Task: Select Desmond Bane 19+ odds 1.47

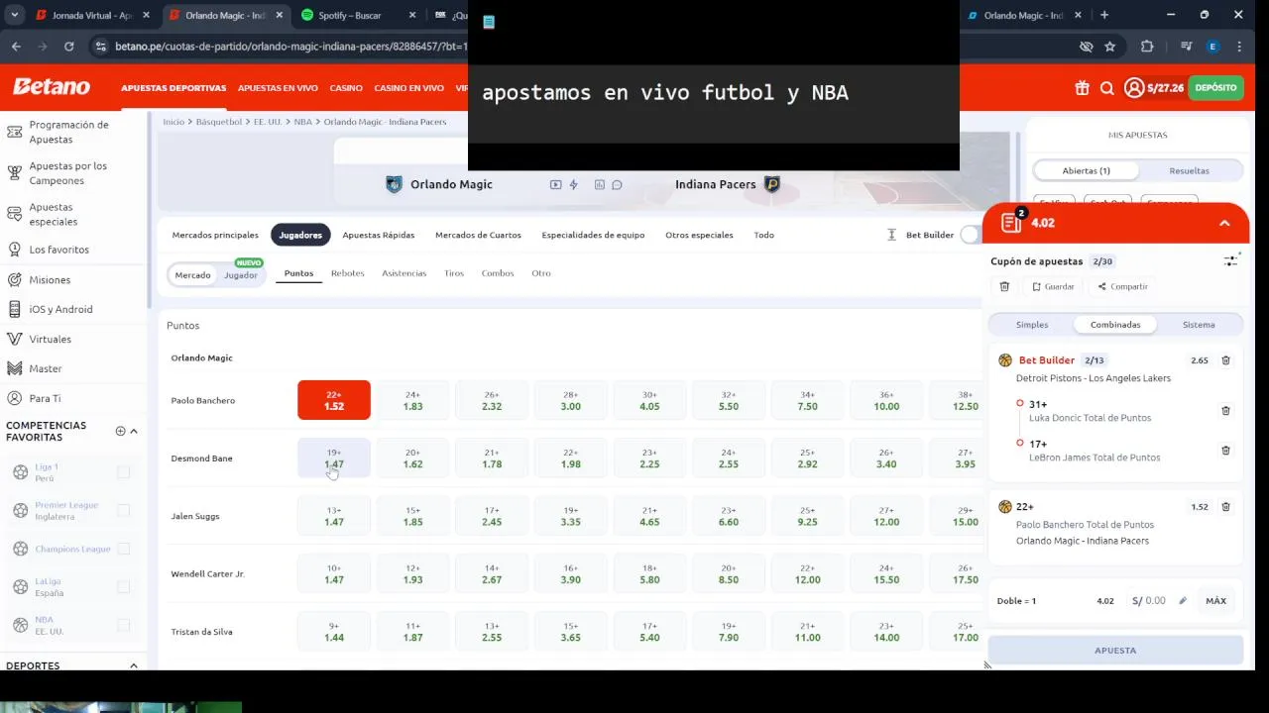Action: [334, 458]
